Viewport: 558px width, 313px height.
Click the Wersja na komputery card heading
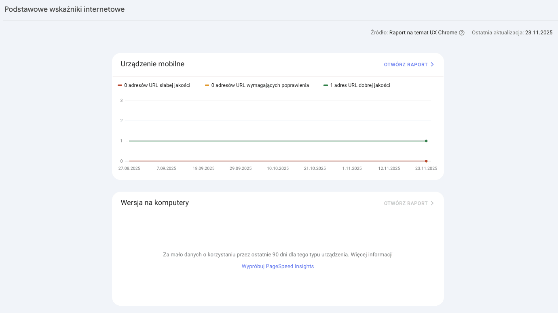[155, 203]
